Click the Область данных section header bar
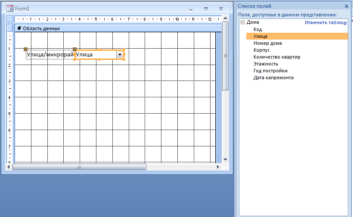The width and height of the screenshot is (353, 217). [x=118, y=28]
